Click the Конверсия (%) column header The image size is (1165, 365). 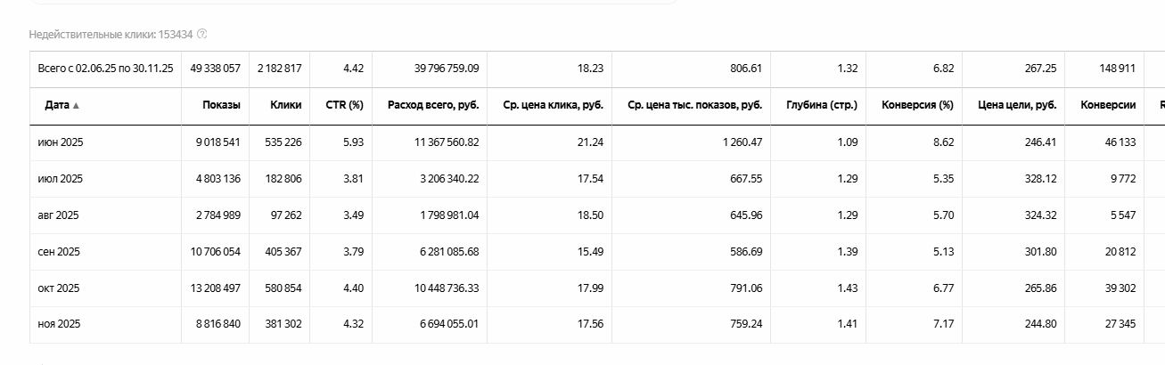[x=917, y=105]
